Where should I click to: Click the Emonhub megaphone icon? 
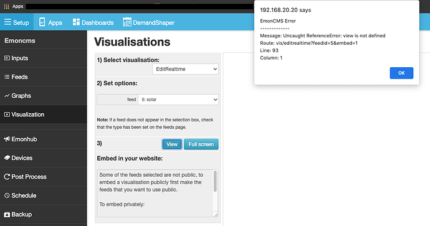pos(7,139)
